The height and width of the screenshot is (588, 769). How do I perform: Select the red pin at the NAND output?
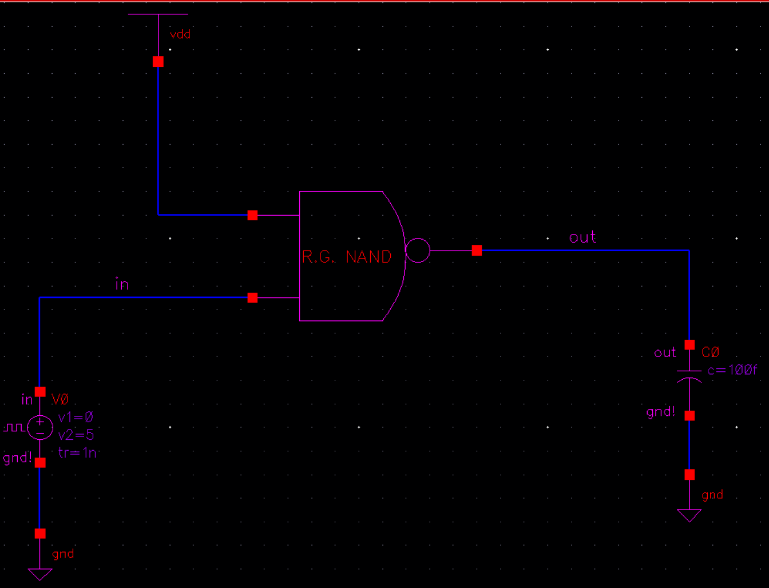coord(476,250)
